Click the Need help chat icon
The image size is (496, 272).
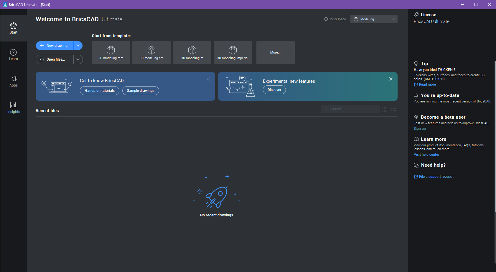416,165
